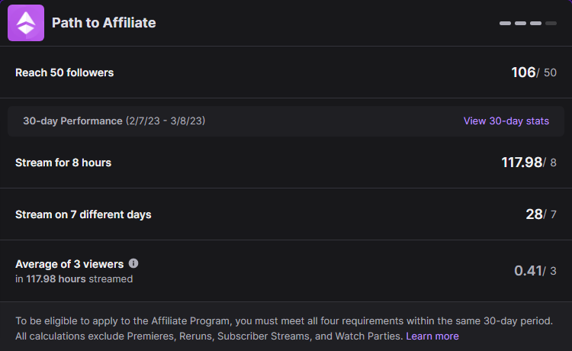Select the Stream on 7 different days requirement
572x351 pixels.
[83, 214]
